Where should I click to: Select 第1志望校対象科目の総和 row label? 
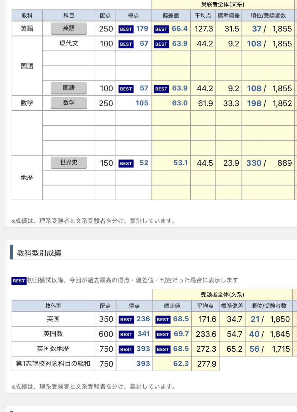53,364
